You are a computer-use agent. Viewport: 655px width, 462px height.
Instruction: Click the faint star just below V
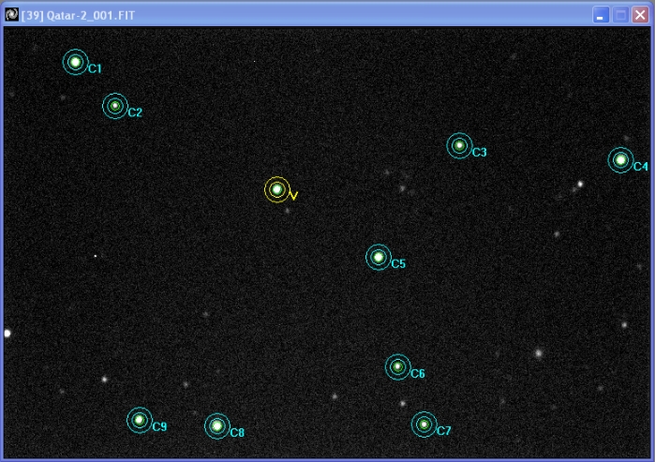coord(288,211)
